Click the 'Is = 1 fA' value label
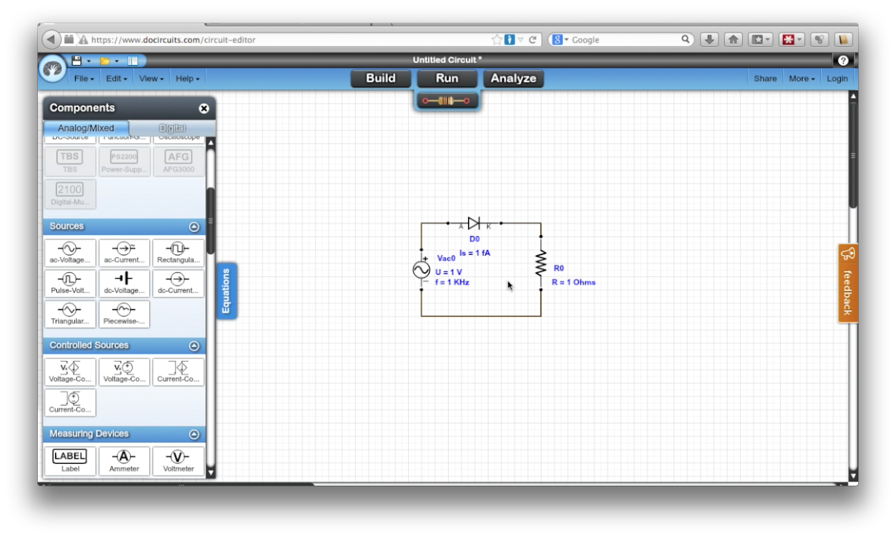 (475, 253)
